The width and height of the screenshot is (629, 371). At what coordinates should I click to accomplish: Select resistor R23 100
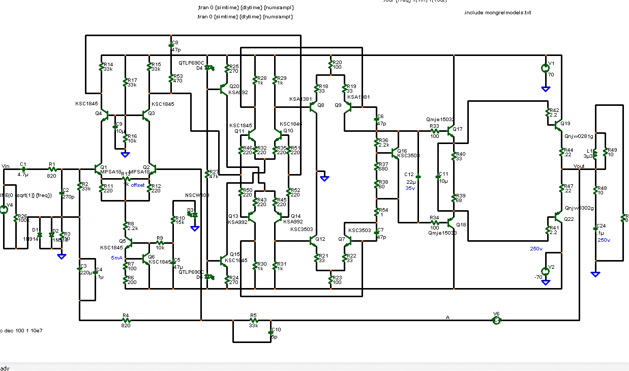coord(331,279)
